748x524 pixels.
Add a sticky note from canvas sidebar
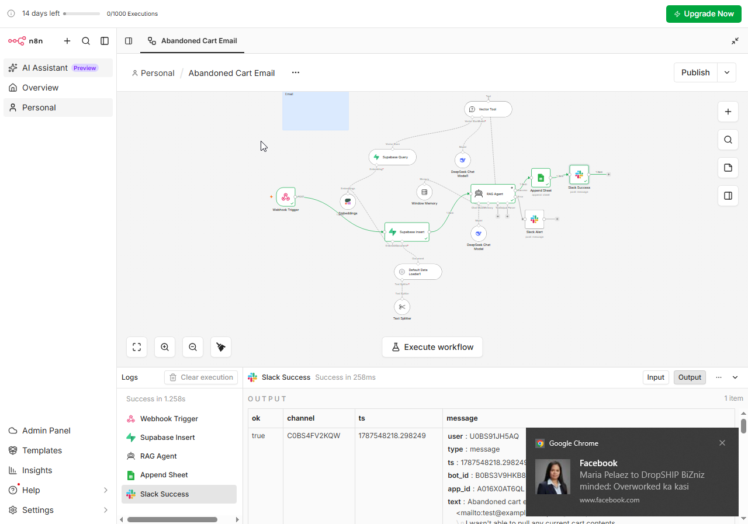click(x=728, y=168)
